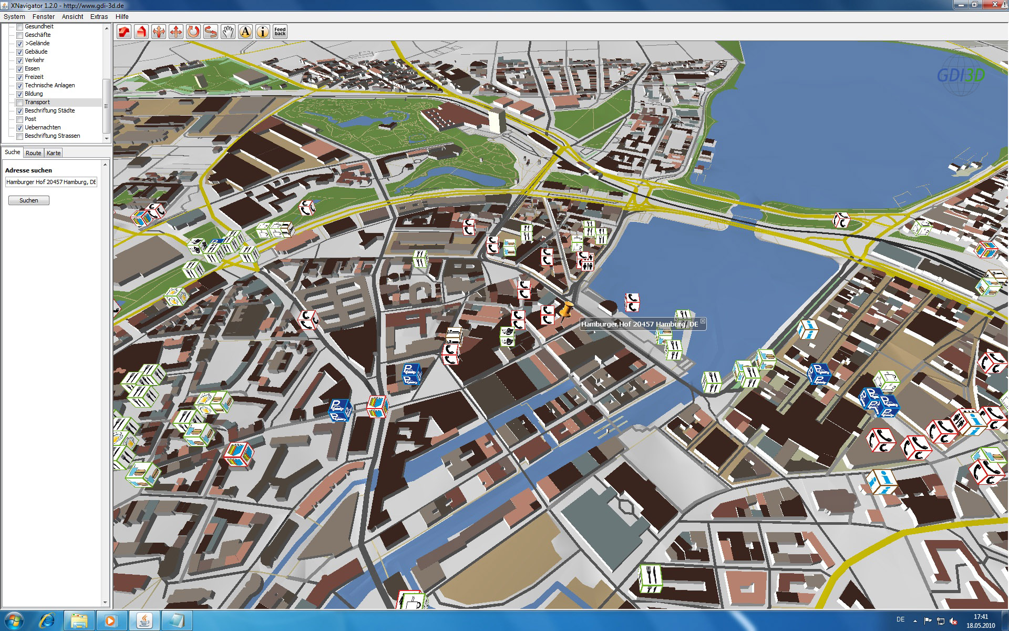Screen dimensions: 1009x631
Task: Click the 'Adresse suchen' heading
Action: click(x=28, y=170)
